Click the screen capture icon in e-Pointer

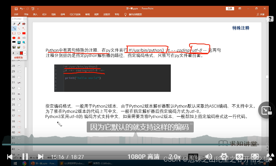(19, 43)
